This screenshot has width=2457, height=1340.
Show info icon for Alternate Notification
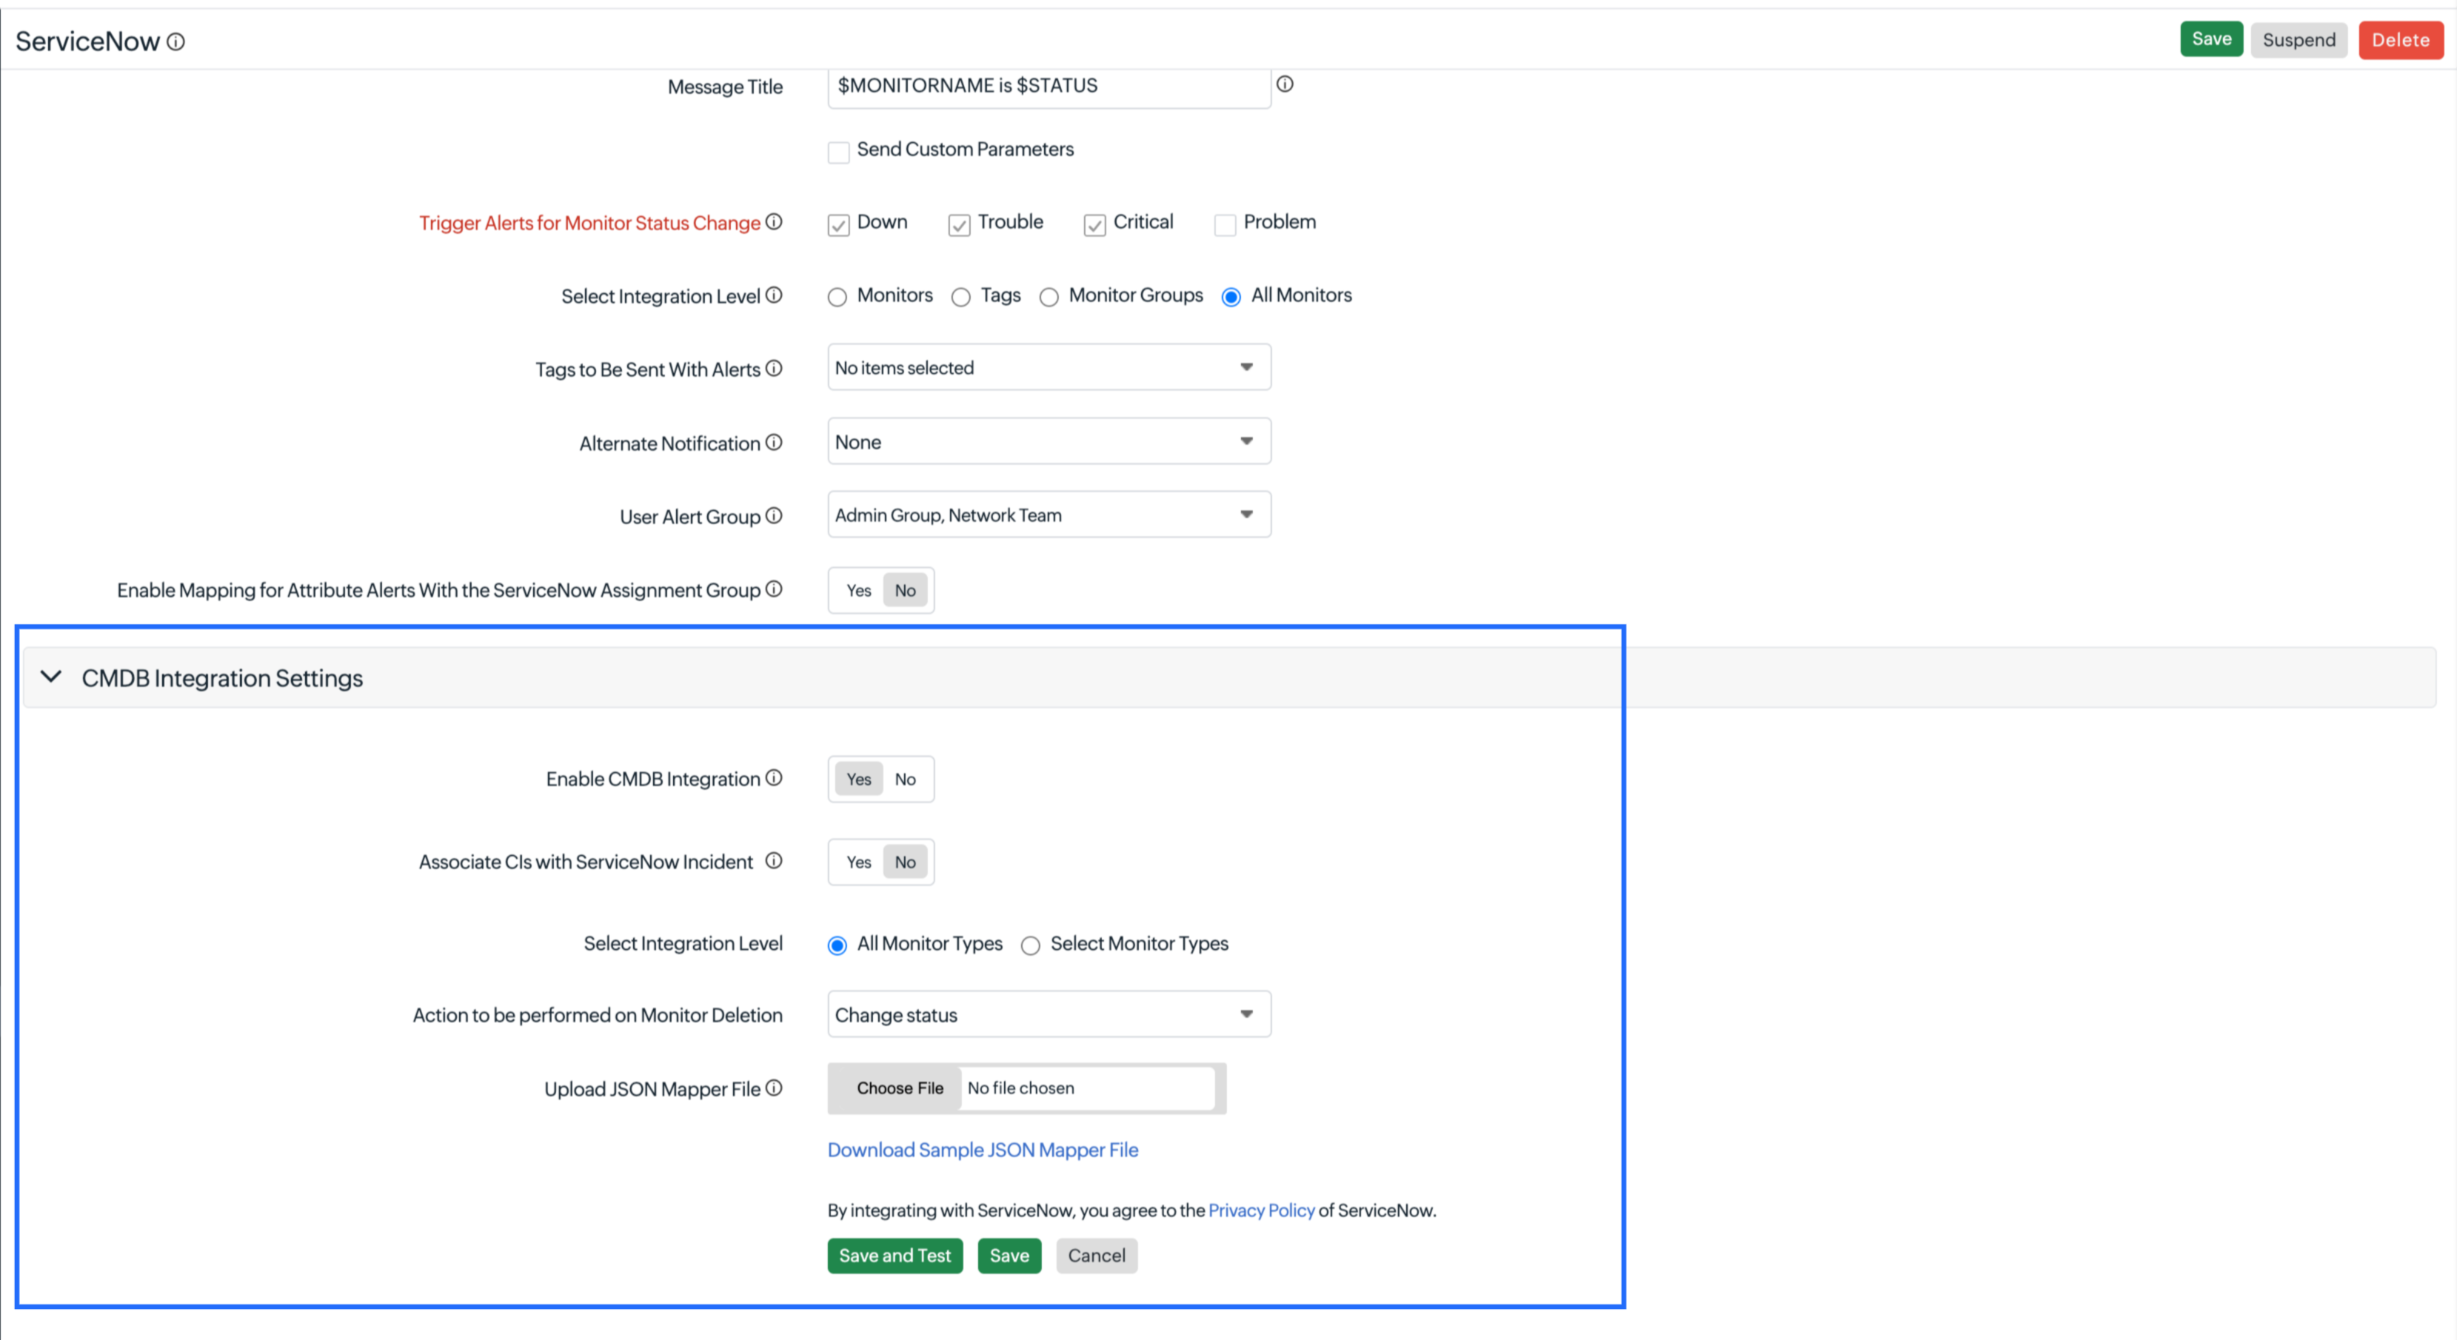pyautogui.click(x=774, y=443)
